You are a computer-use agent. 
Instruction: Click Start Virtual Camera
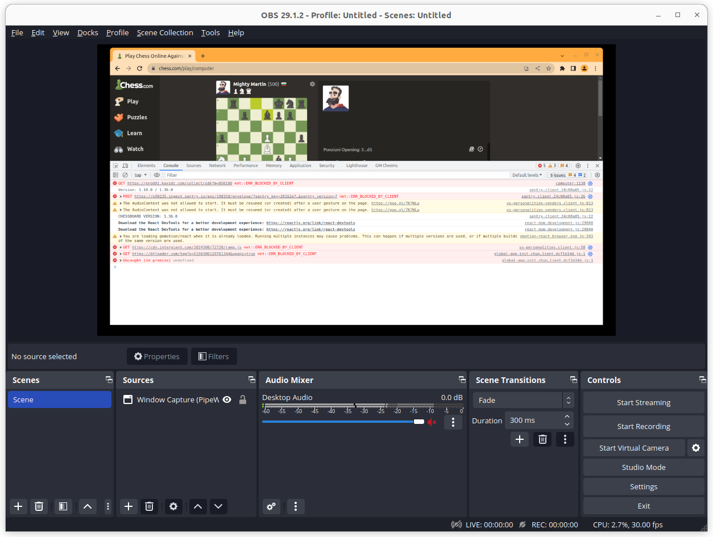coord(634,448)
